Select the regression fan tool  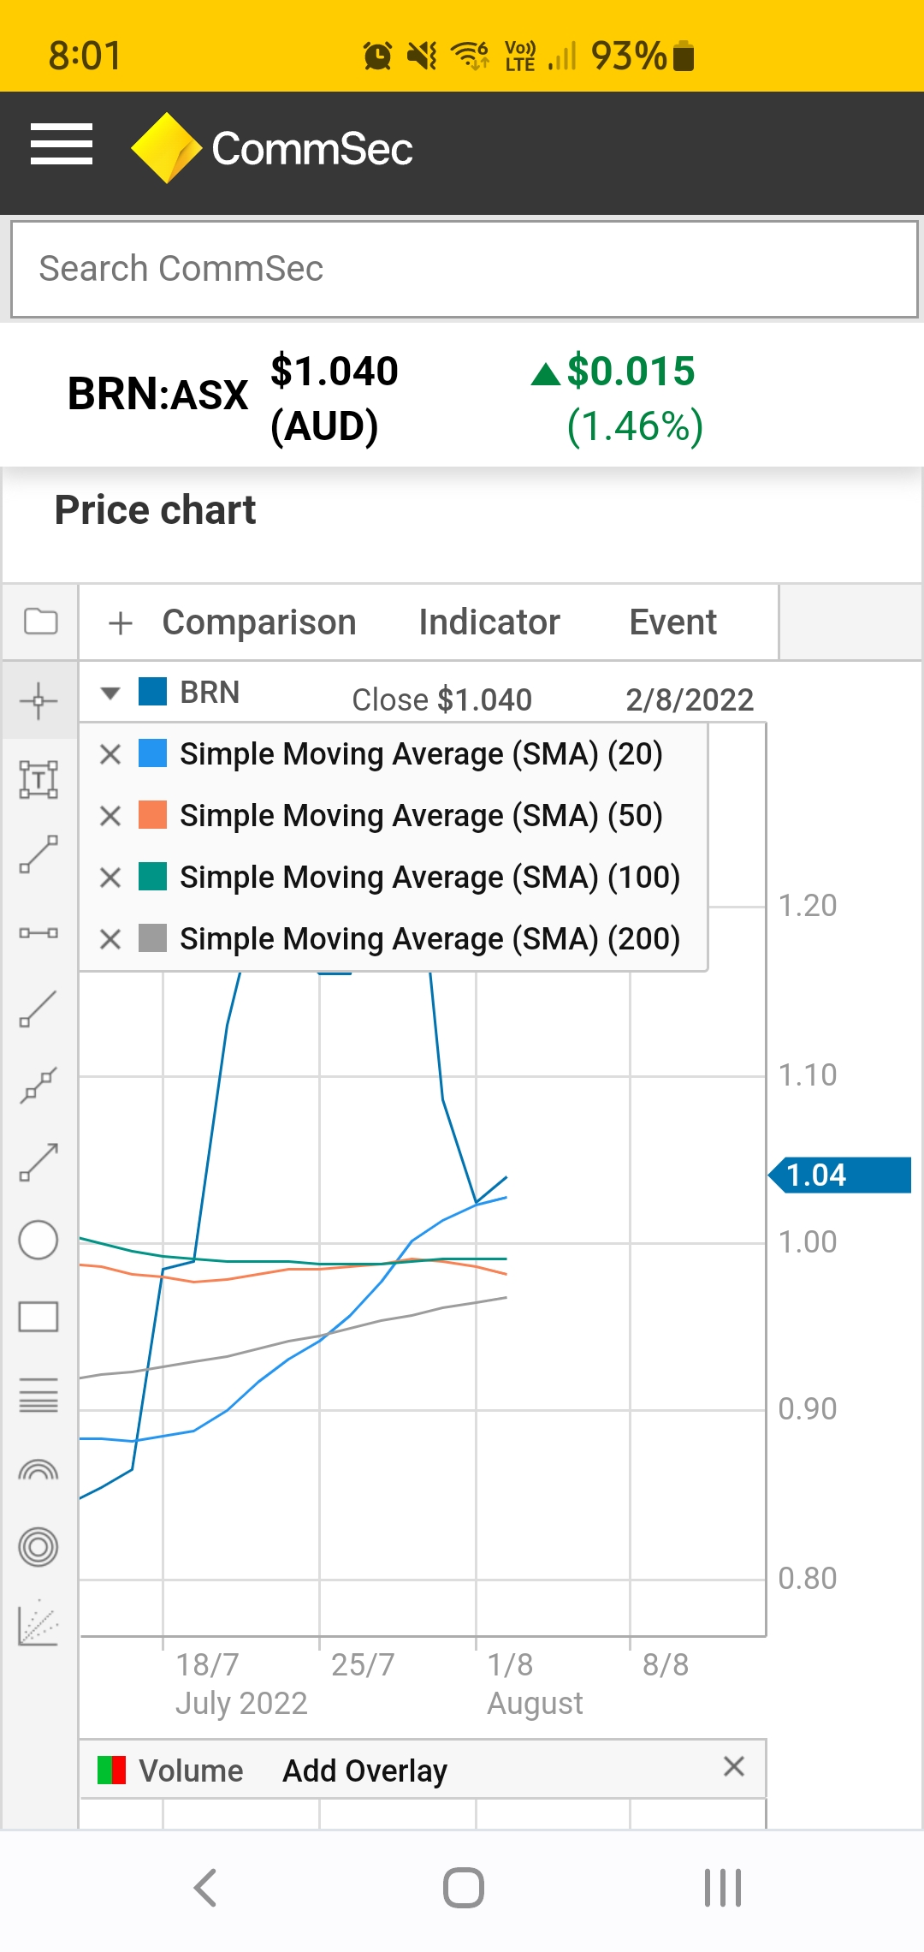38,1623
